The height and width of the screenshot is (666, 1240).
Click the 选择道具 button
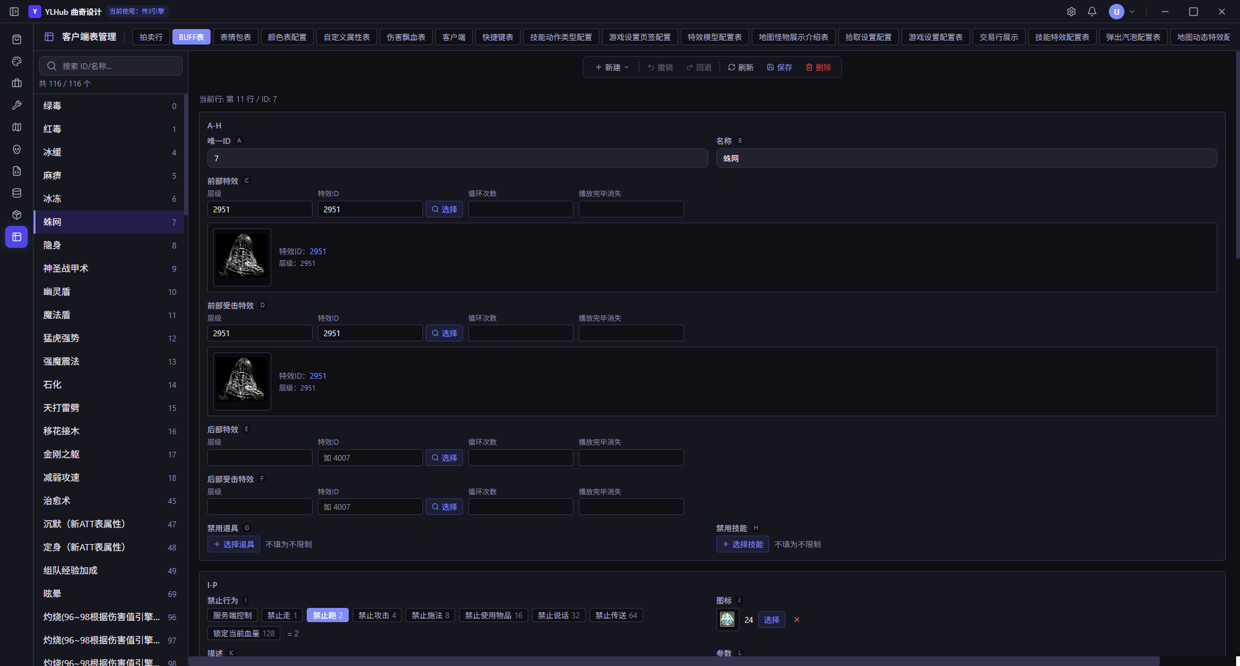point(234,545)
